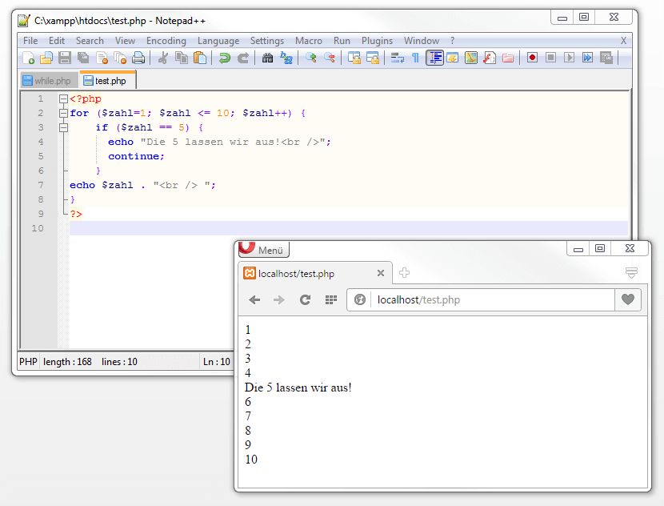Image resolution: width=664 pixels, height=506 pixels.
Task: Open the Macro menu
Action: pos(309,41)
